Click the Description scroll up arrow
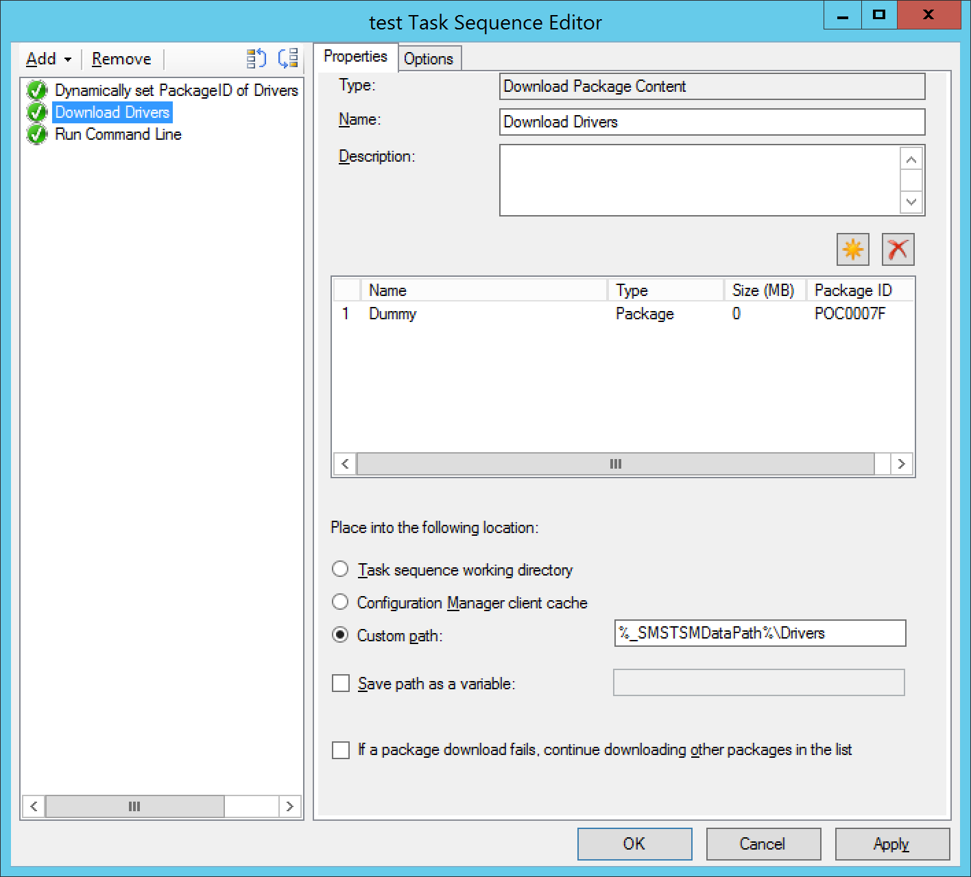971x877 pixels. pyautogui.click(x=911, y=160)
